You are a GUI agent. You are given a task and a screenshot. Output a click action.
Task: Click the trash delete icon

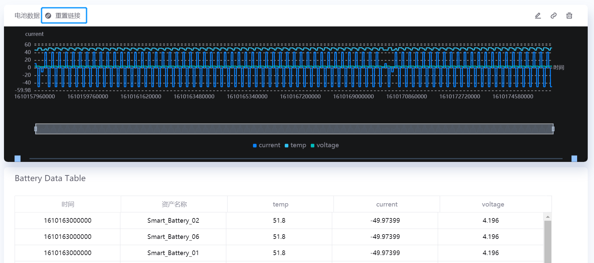[x=569, y=16]
